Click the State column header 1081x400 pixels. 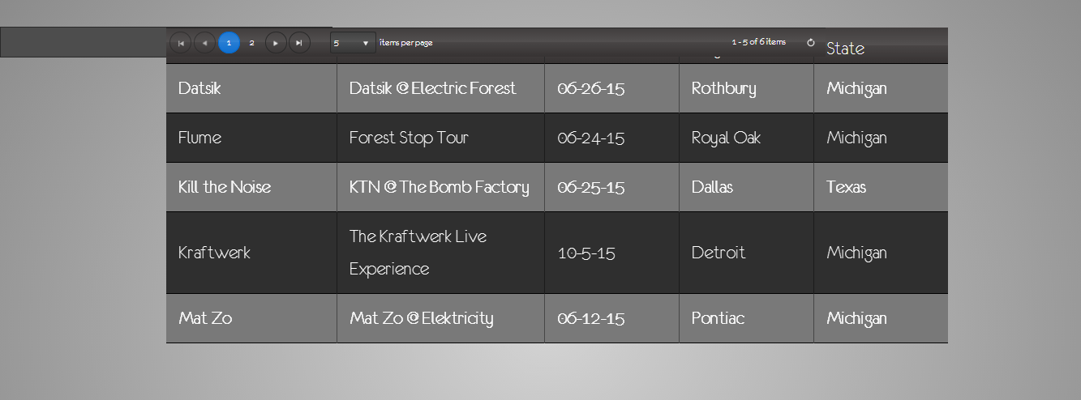pyautogui.click(x=845, y=49)
